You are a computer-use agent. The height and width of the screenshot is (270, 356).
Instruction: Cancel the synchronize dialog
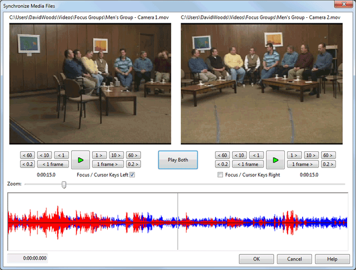(294, 259)
